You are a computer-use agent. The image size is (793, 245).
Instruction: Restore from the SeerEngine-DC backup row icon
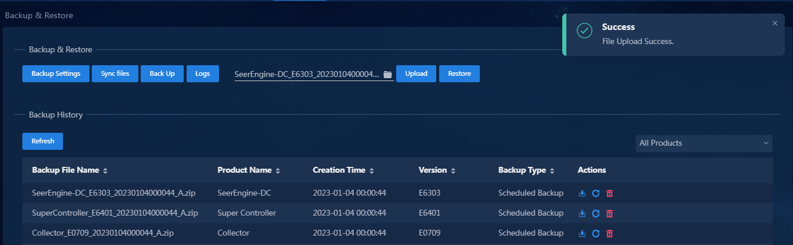click(596, 193)
